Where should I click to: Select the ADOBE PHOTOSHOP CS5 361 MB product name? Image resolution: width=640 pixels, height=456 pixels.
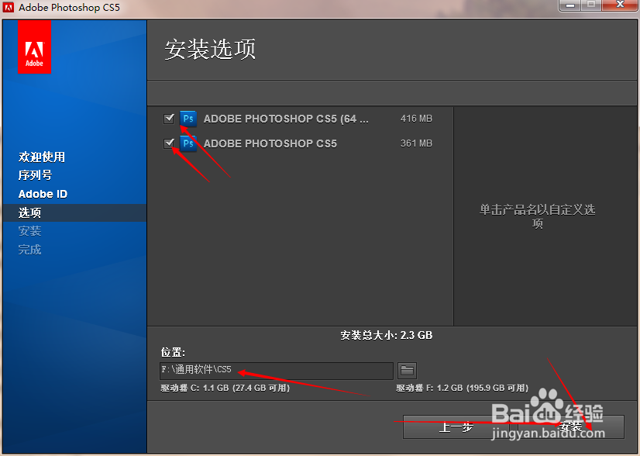pos(270,143)
